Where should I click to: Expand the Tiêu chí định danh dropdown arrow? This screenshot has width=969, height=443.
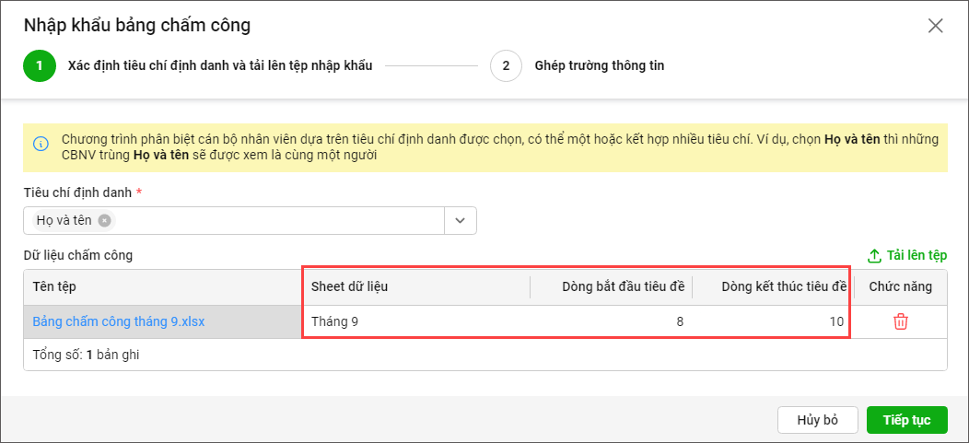(461, 220)
